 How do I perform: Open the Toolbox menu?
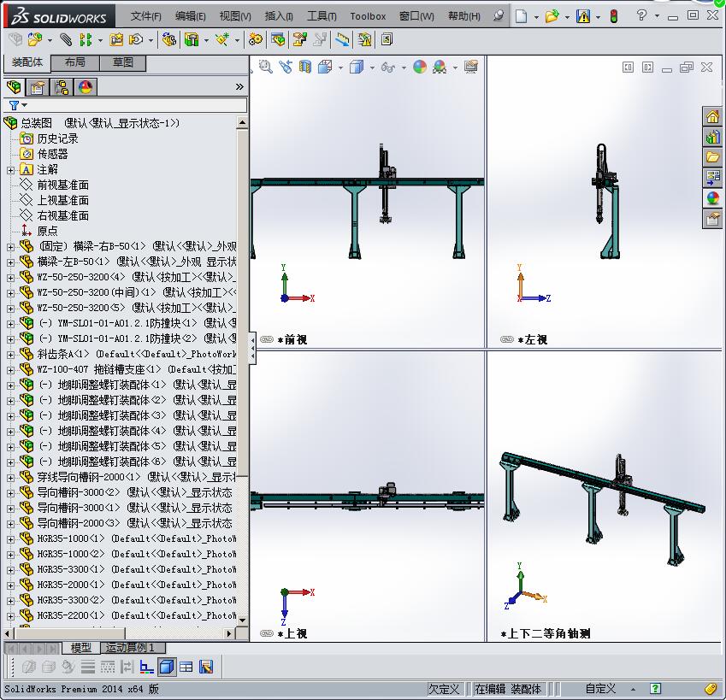(x=368, y=16)
